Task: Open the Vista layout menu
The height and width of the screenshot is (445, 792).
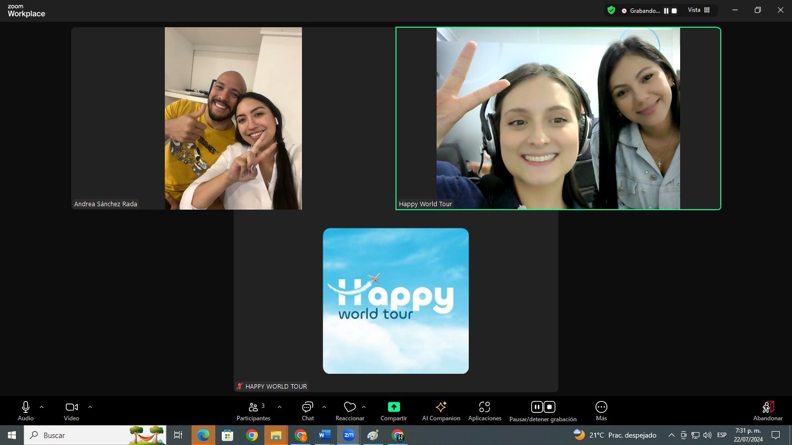Action: click(x=699, y=10)
